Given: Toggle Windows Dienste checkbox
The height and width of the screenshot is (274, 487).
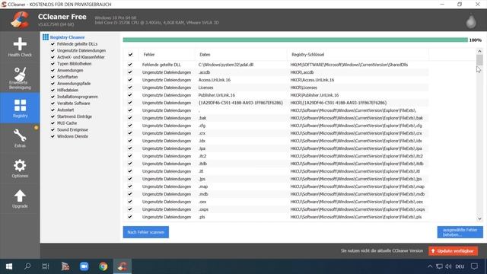Looking at the screenshot, I should 53,136.
